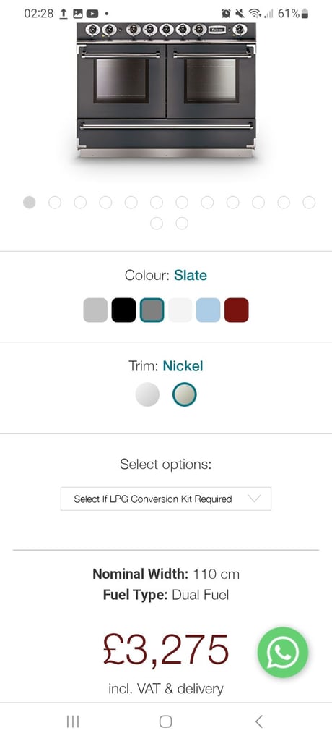Select the Nickel trim option
Screen dimensions: 332x741
pos(184,394)
